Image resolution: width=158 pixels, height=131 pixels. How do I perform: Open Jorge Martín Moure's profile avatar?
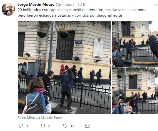click(8, 9)
